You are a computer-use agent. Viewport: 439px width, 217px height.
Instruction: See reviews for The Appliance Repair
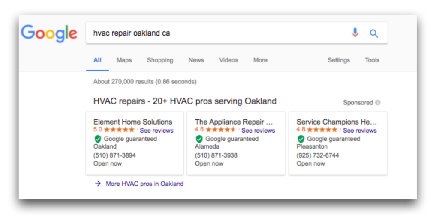(x=259, y=131)
